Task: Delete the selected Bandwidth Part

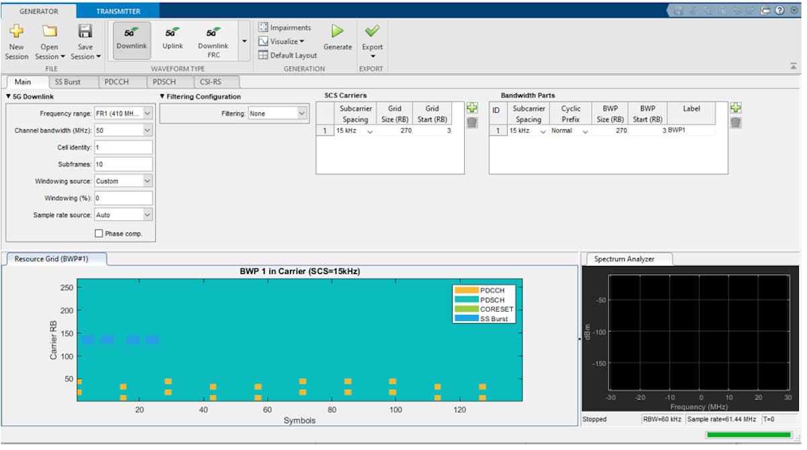Action: 735,122
